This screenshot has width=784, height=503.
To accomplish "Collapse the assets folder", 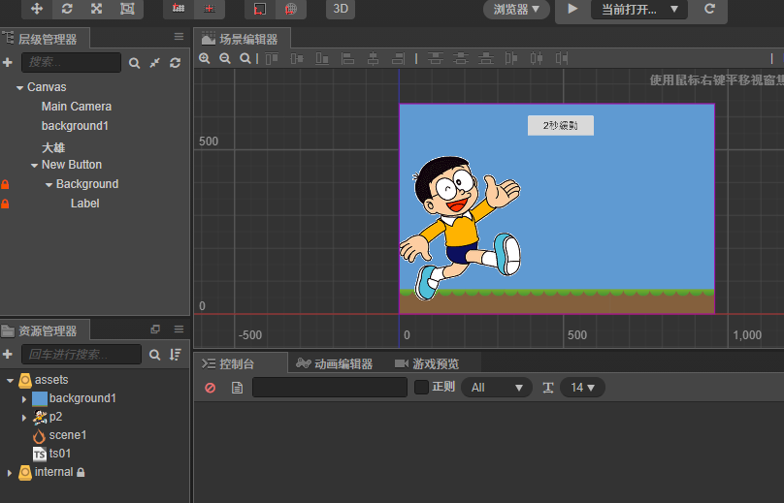I will [10, 381].
